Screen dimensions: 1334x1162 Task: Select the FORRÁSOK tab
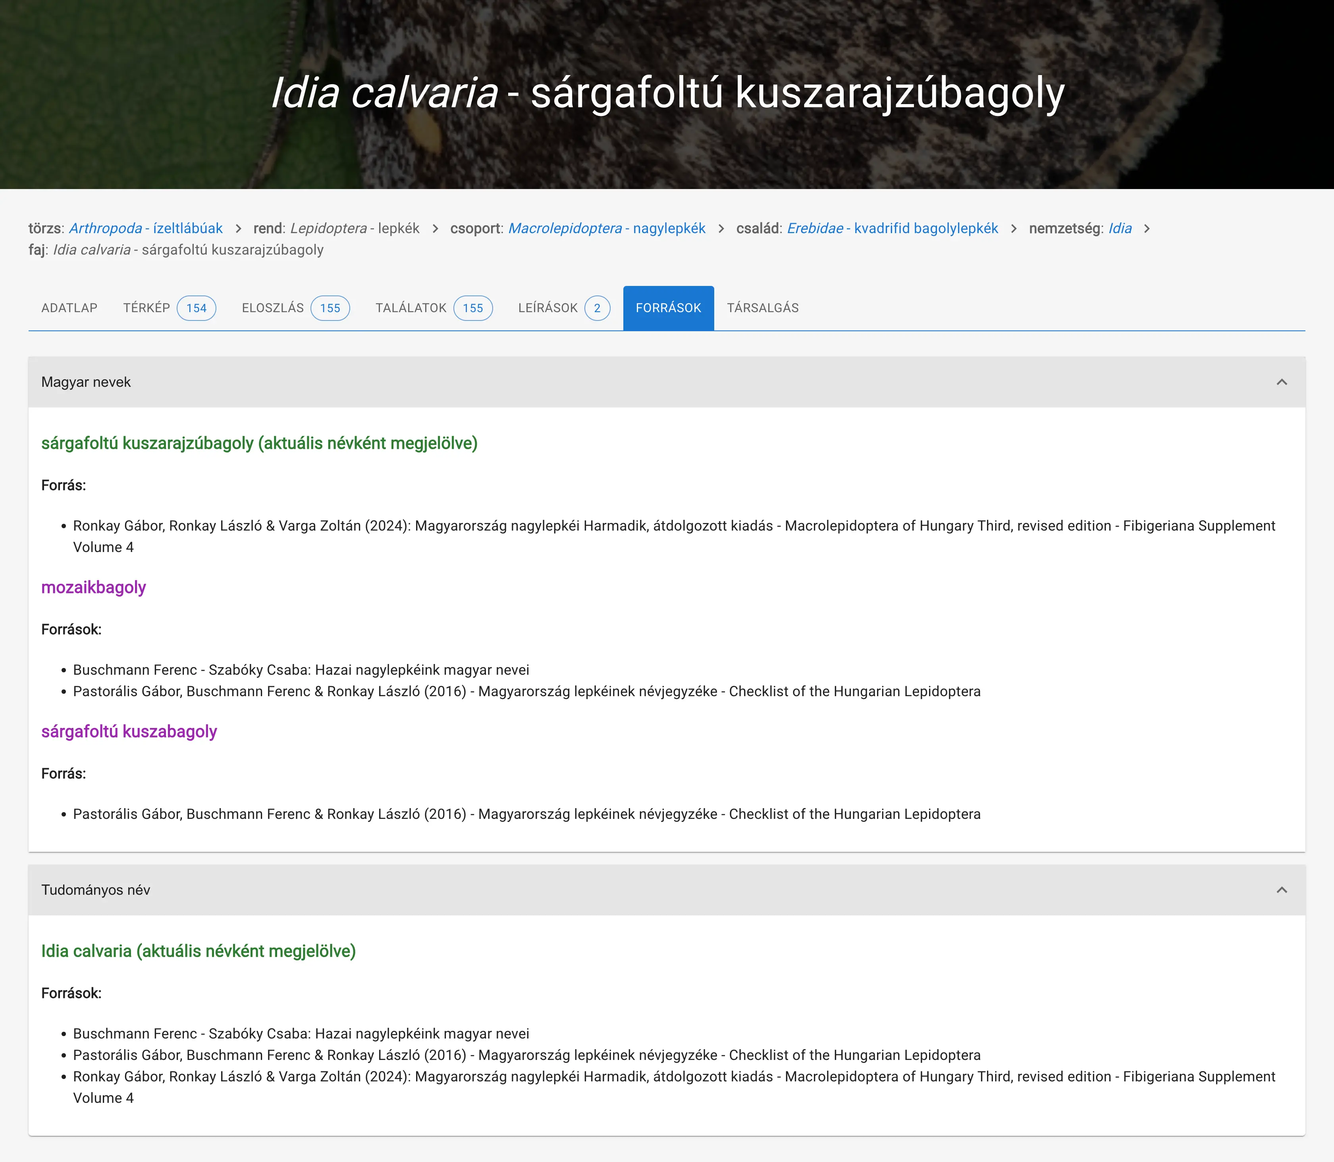tap(668, 308)
